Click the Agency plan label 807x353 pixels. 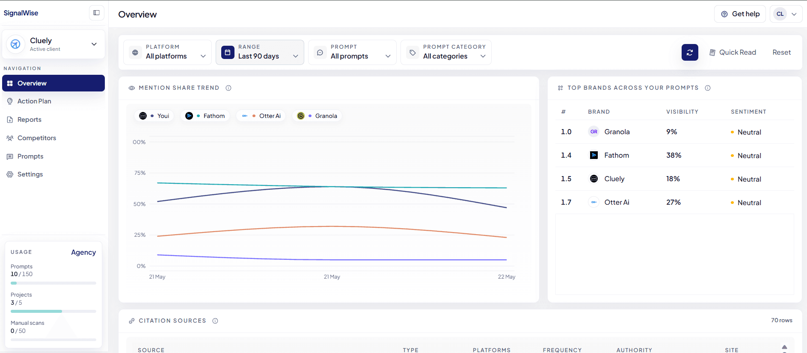pos(83,252)
